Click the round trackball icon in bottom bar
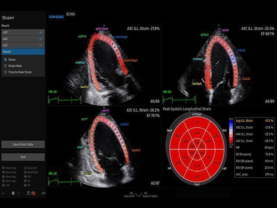 [13, 193]
